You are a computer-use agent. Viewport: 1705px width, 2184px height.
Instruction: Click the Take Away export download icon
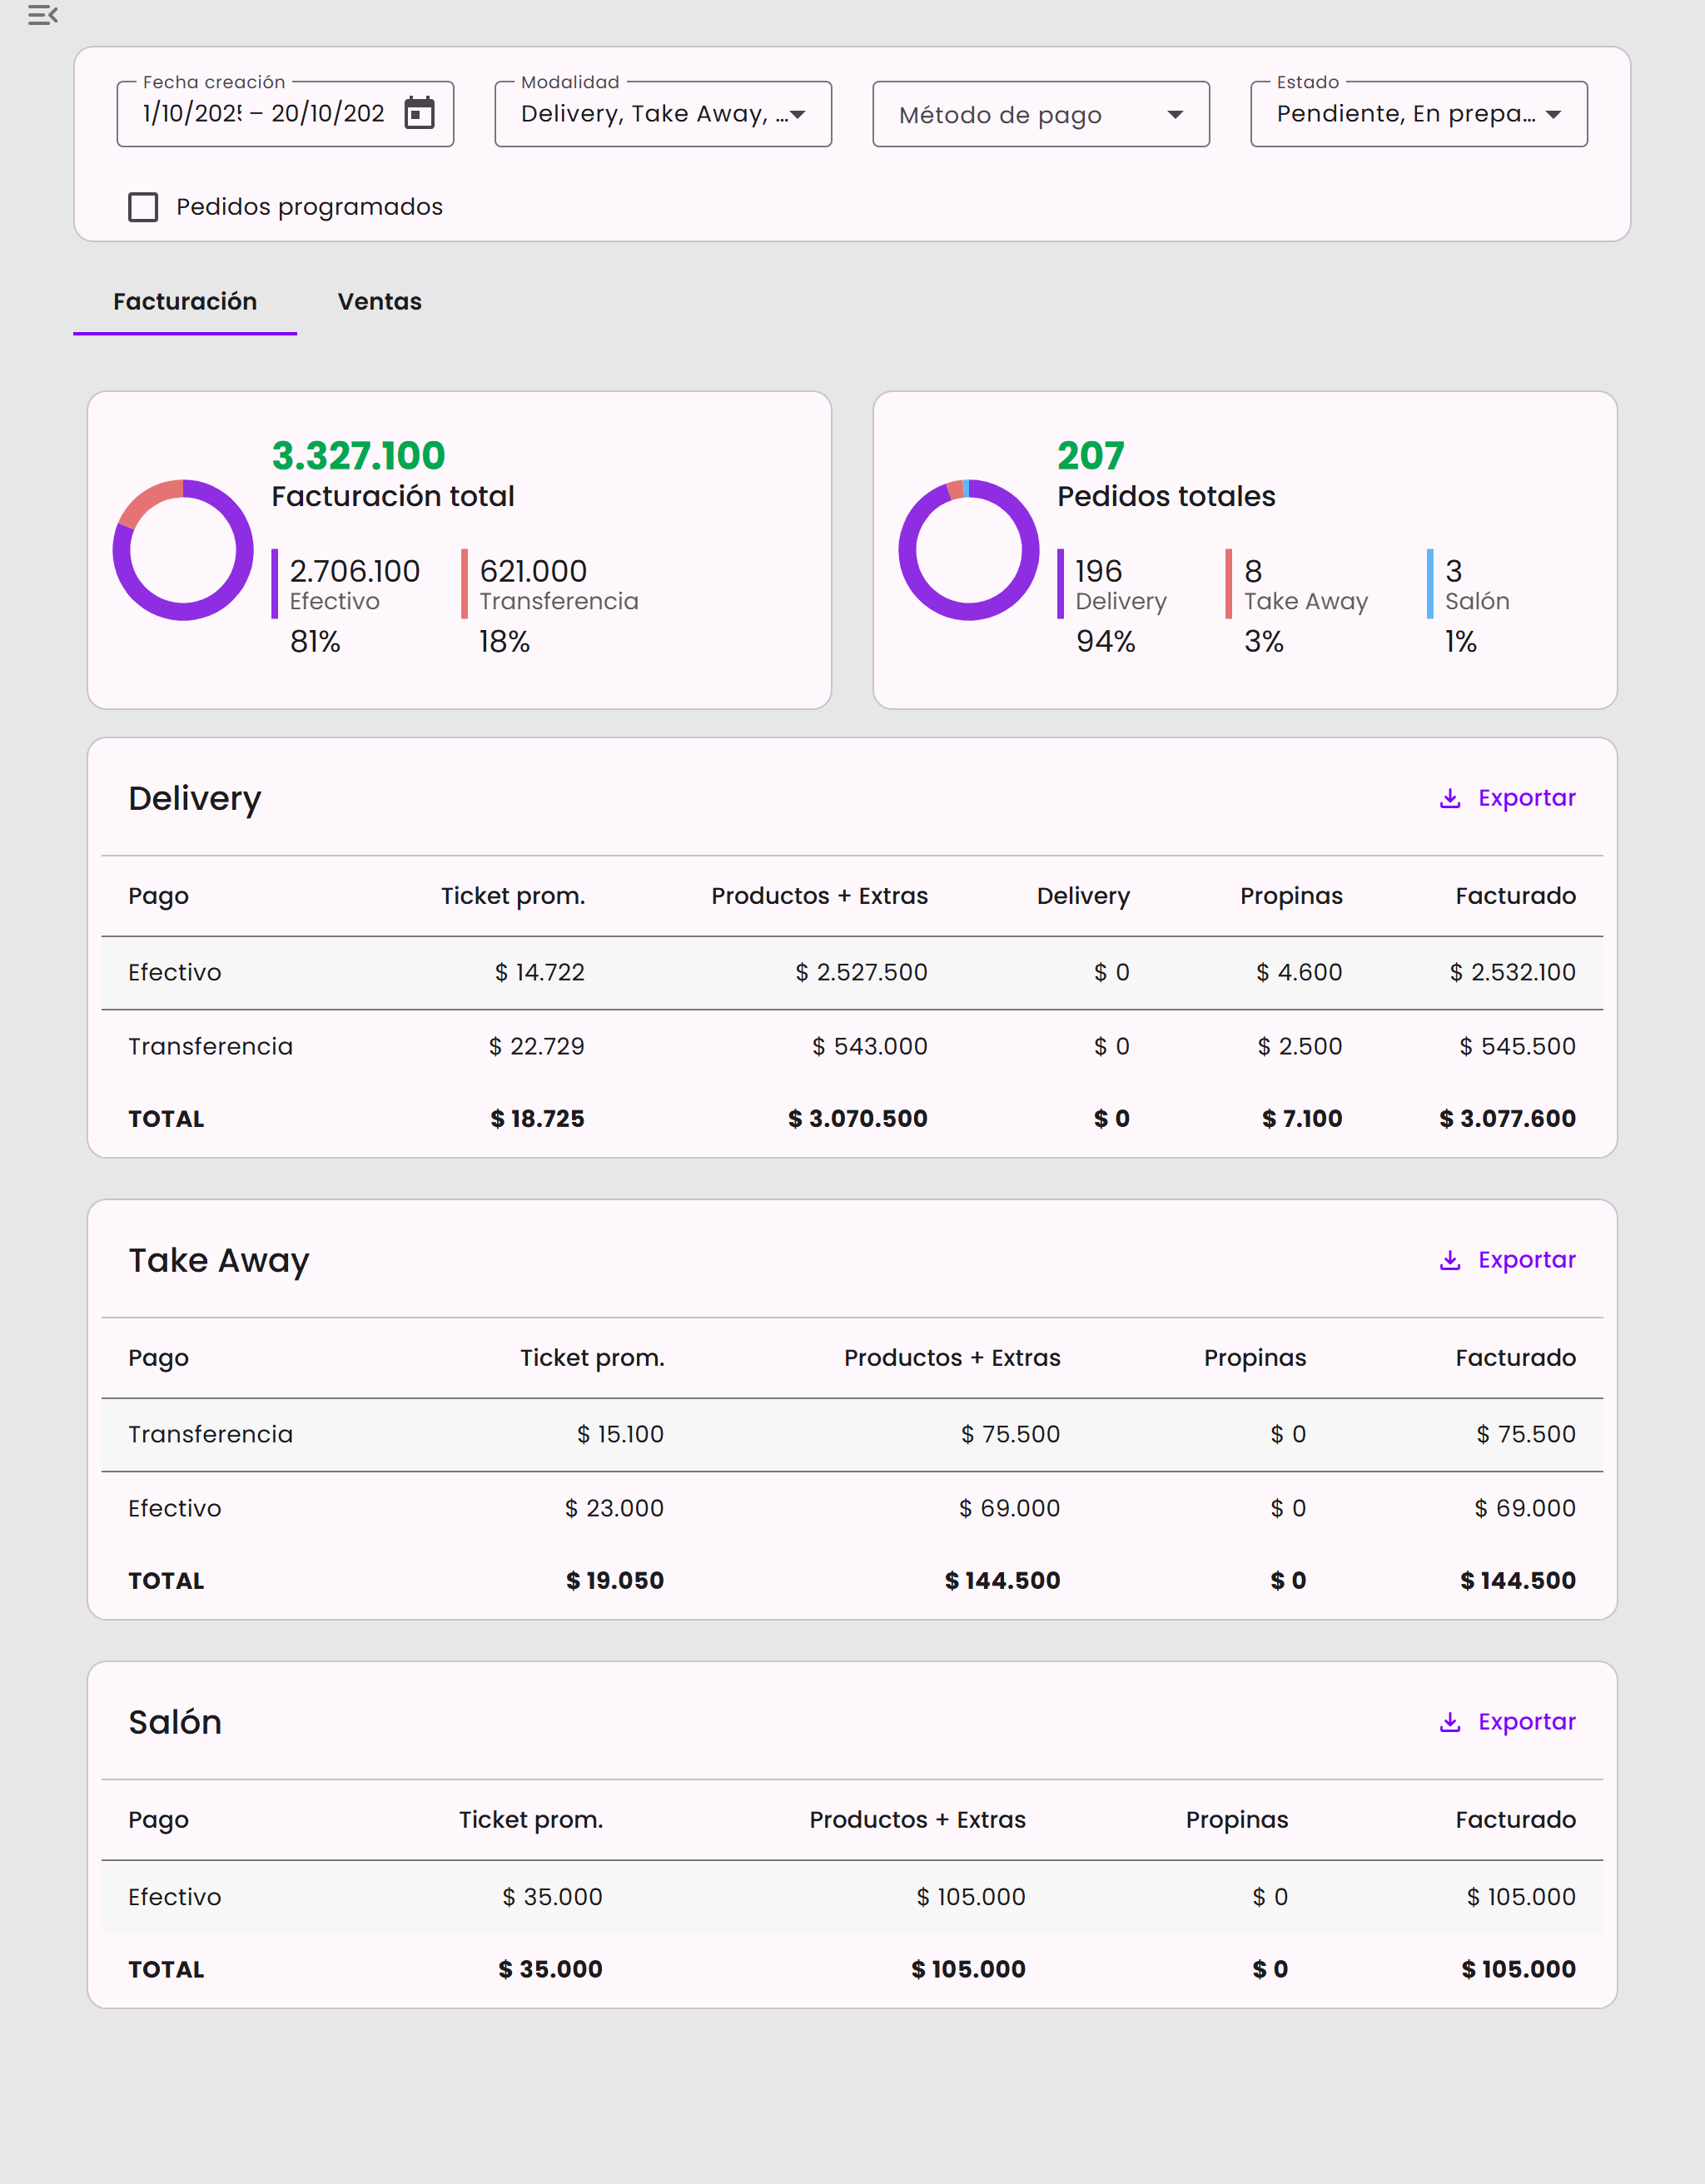click(x=1449, y=1260)
